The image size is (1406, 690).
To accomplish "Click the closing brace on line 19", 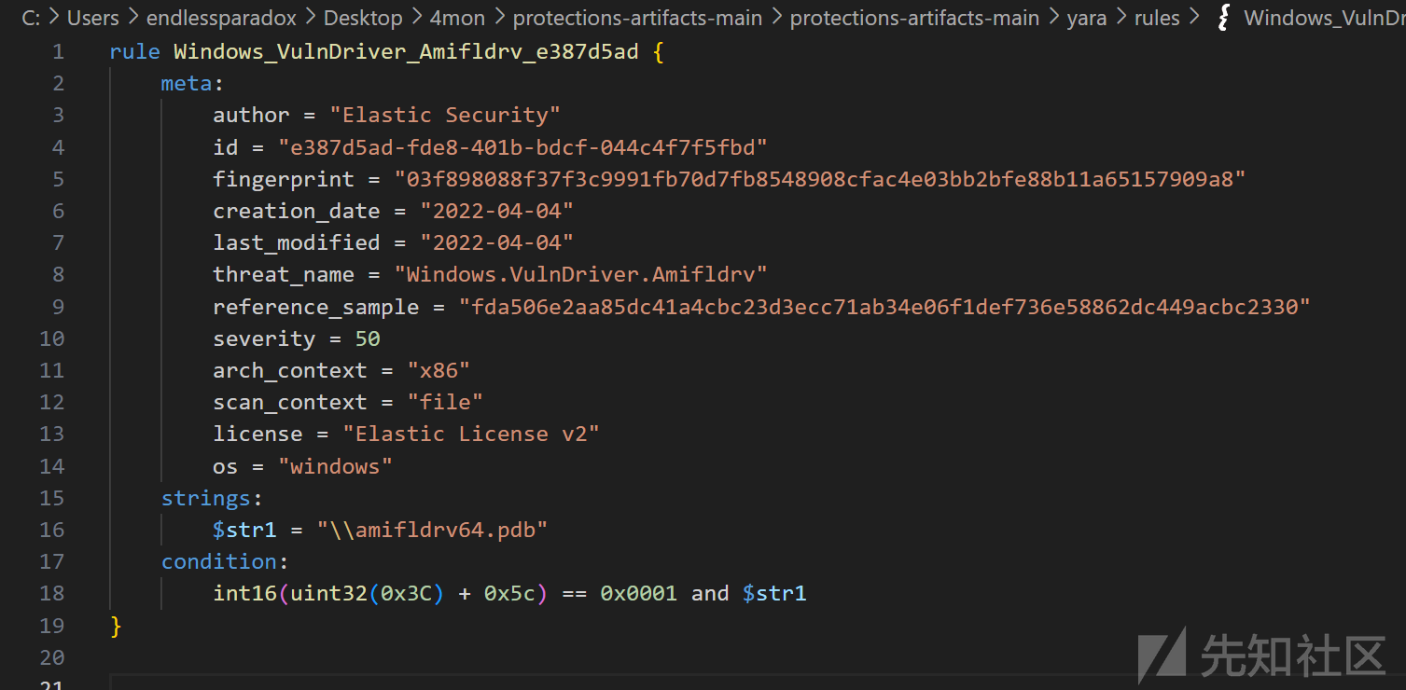I will [116, 626].
